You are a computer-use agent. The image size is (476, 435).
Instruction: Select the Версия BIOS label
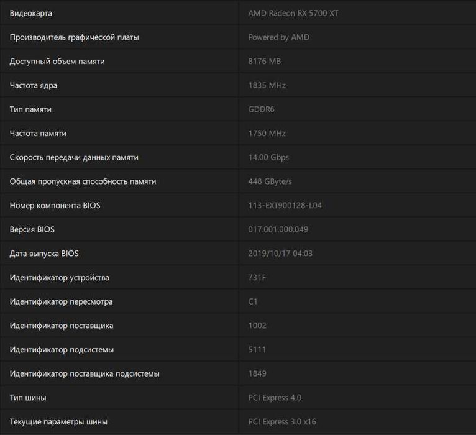coord(32,229)
